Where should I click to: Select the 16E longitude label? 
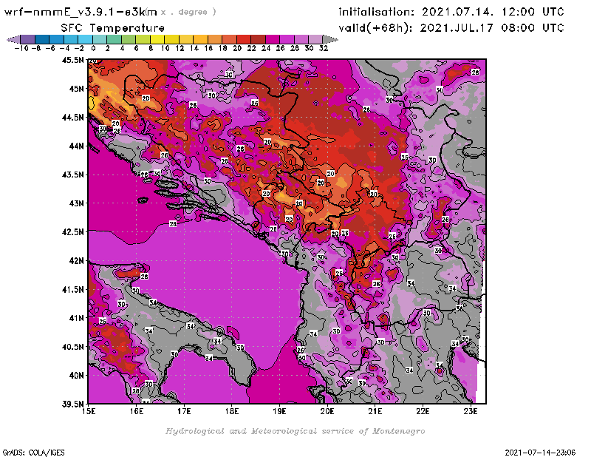click(137, 411)
